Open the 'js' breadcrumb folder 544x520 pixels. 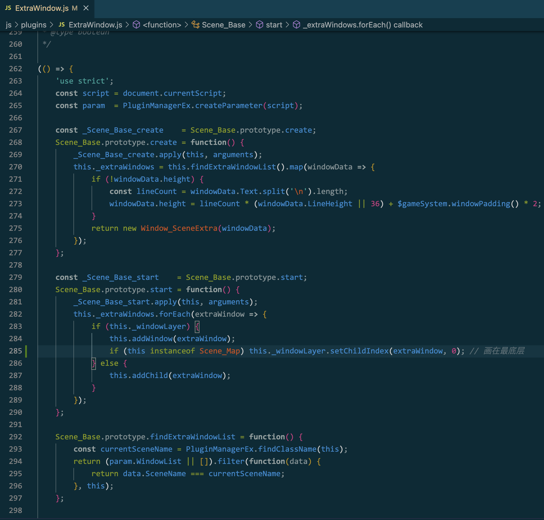pyautogui.click(x=8, y=25)
